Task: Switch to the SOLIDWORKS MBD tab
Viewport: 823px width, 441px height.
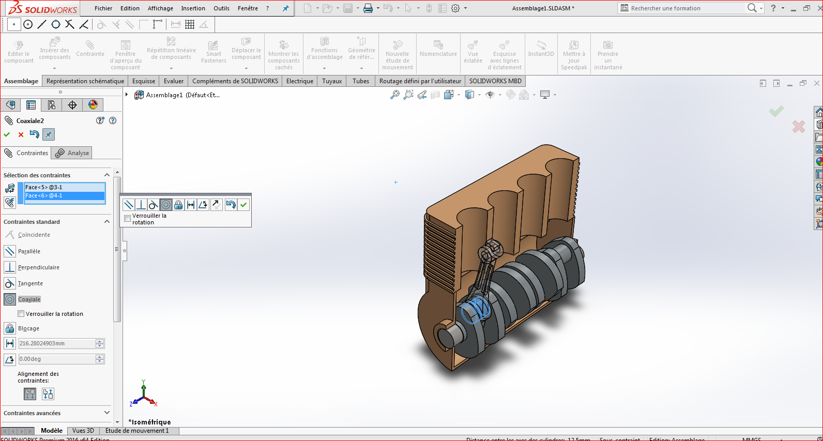Action: (495, 81)
